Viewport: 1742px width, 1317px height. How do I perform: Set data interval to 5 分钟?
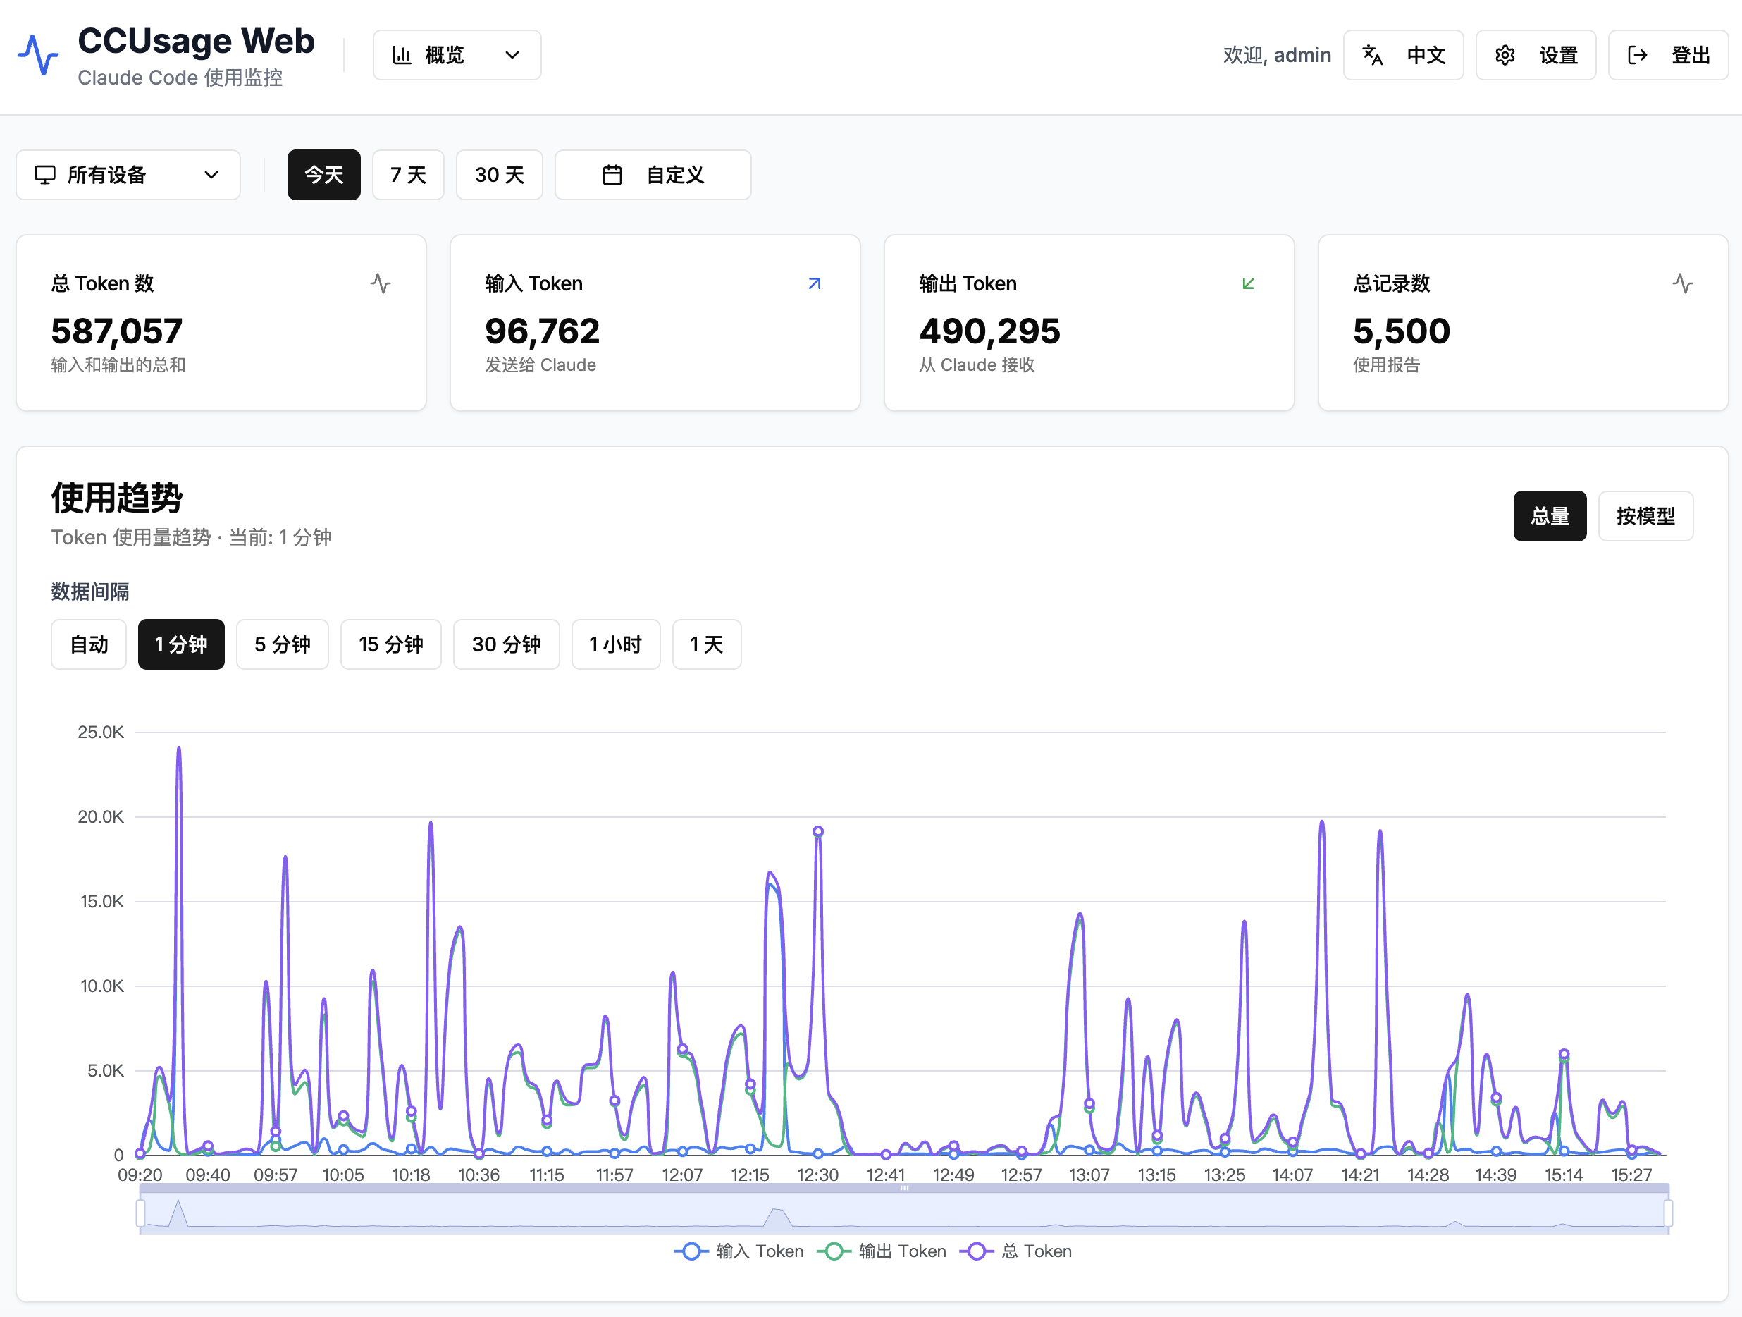coord(282,644)
